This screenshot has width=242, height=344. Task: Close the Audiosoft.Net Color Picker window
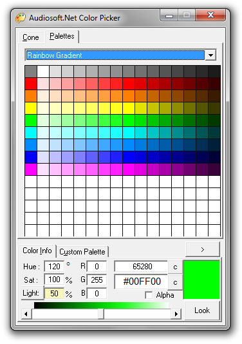210,15
